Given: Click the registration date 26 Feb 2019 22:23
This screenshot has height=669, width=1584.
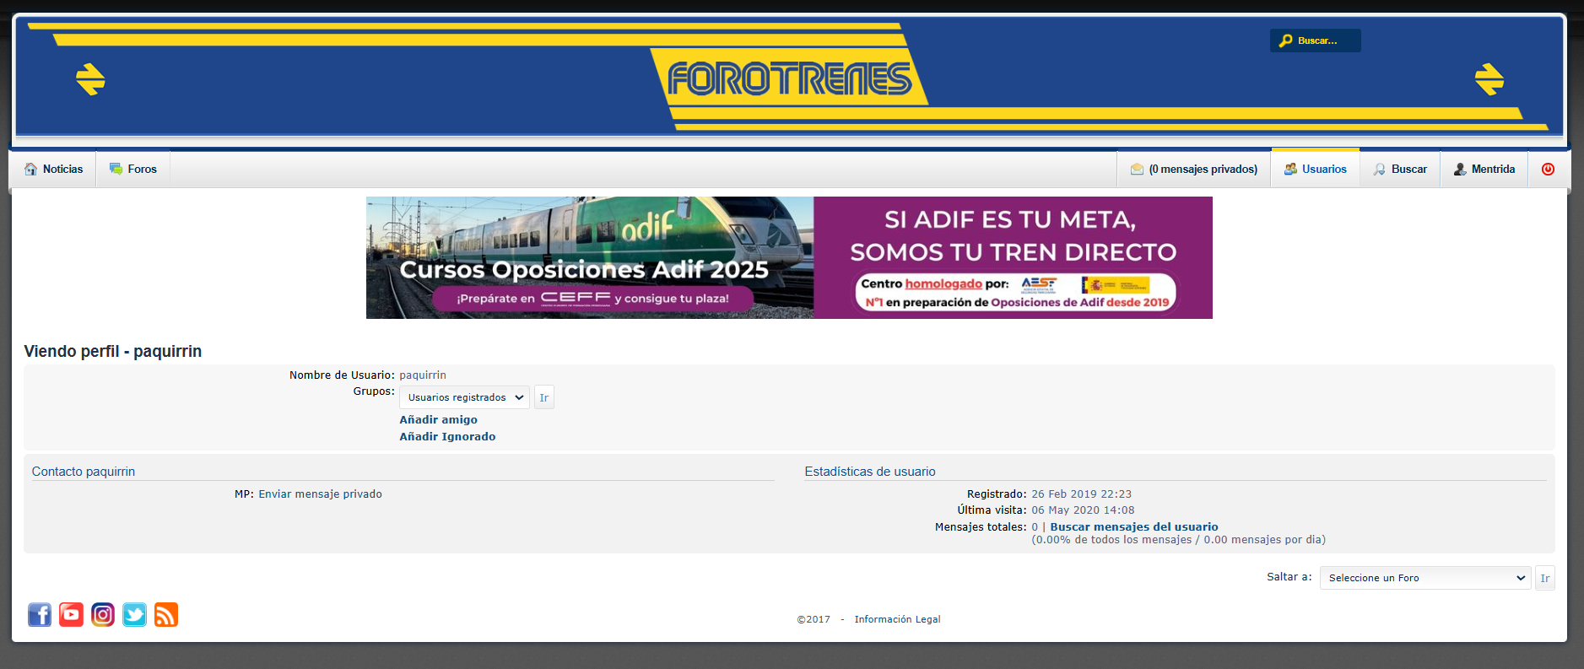Looking at the screenshot, I should pyautogui.click(x=1081, y=494).
